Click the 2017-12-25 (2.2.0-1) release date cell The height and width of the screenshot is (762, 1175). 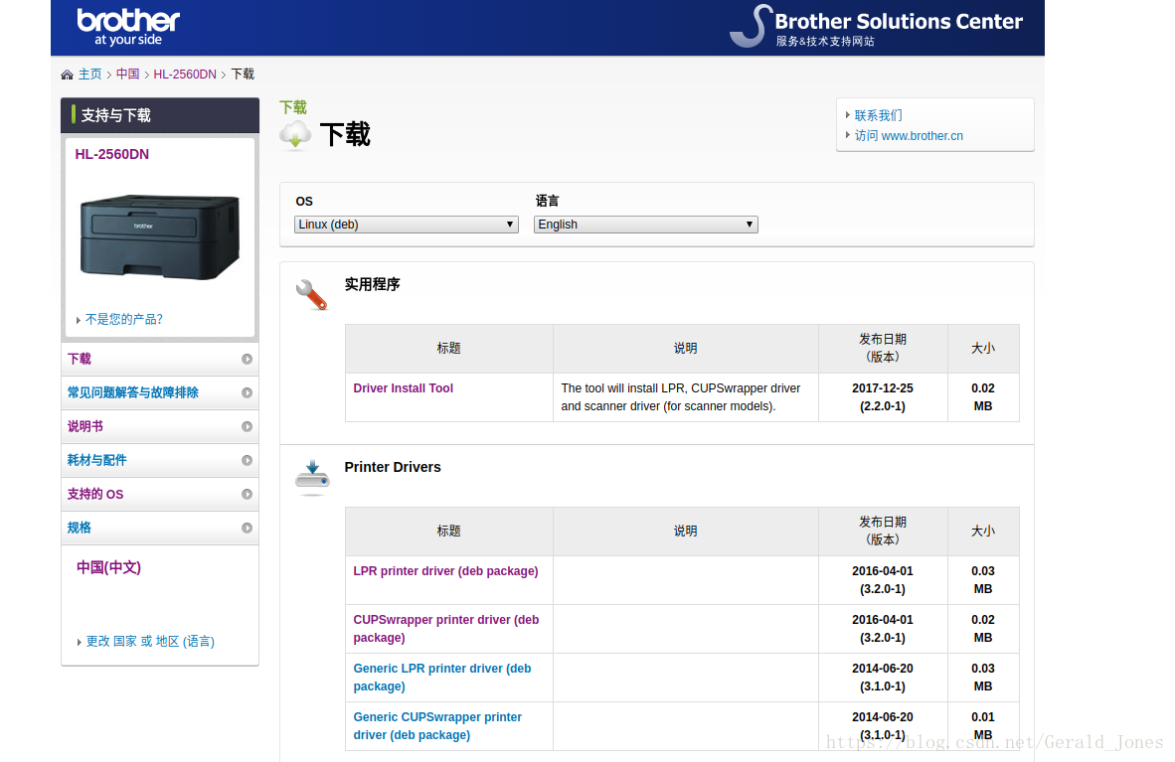point(883,397)
